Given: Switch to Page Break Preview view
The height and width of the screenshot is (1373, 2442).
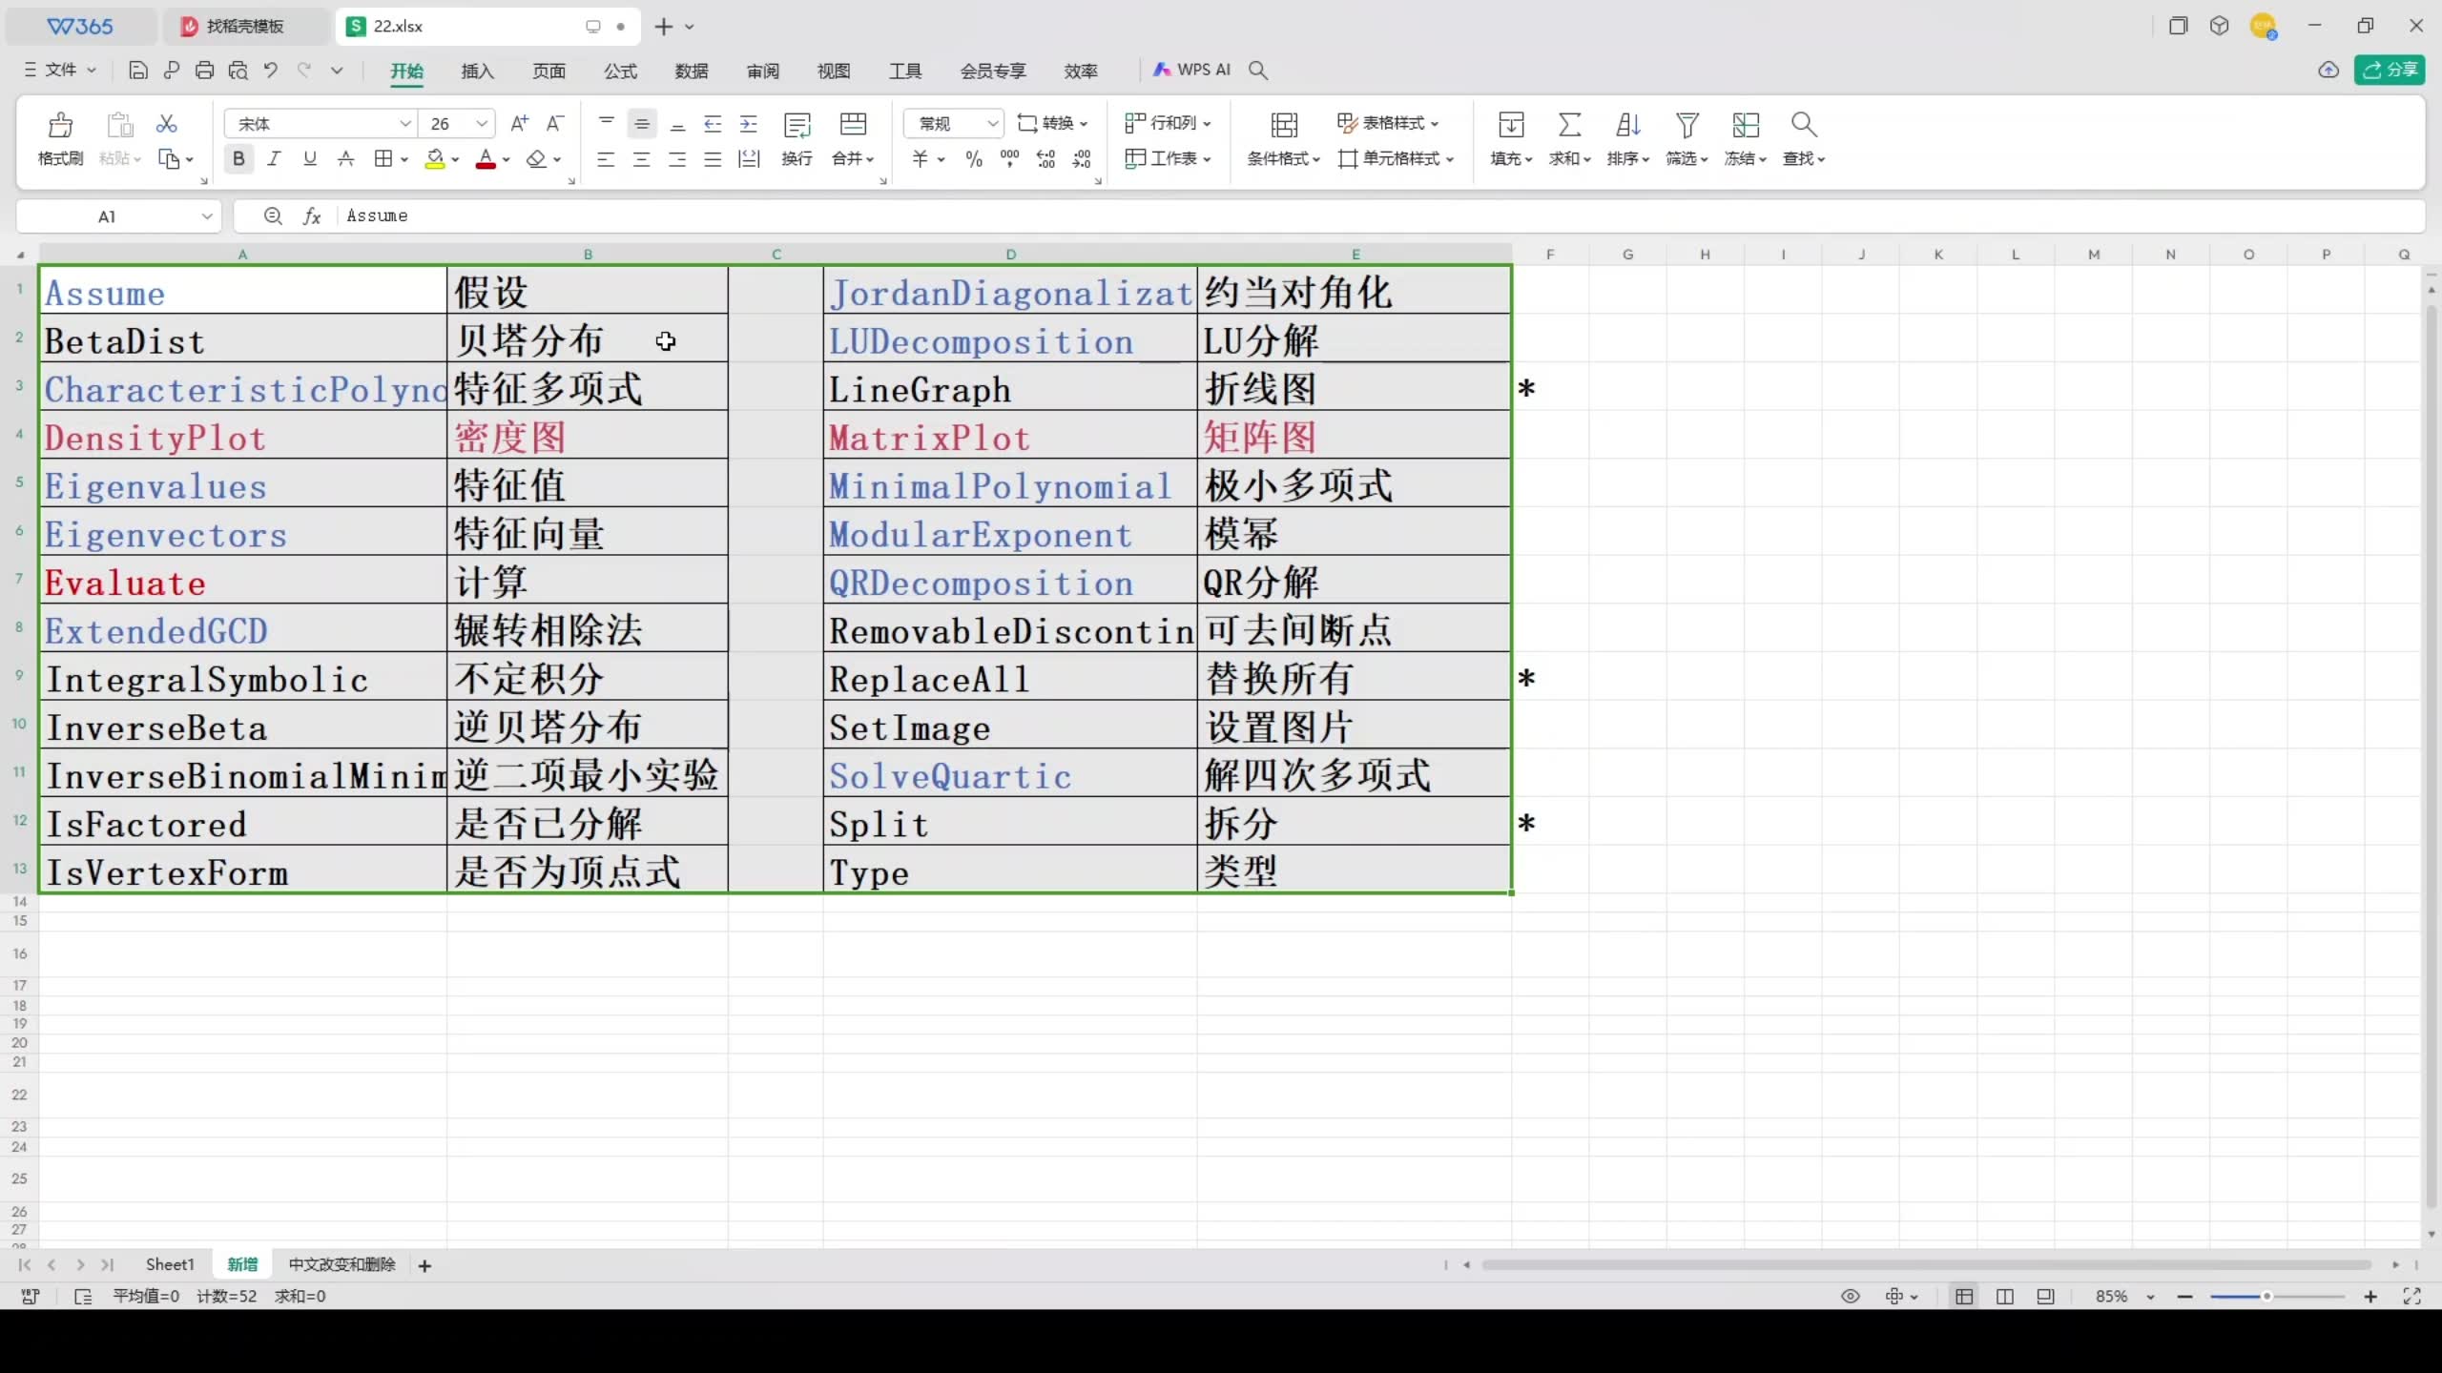Looking at the screenshot, I should pyautogui.click(x=2045, y=1296).
